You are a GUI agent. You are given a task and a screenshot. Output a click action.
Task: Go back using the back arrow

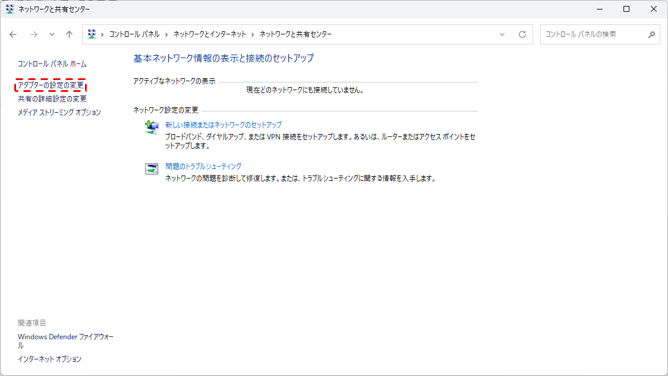[x=13, y=34]
